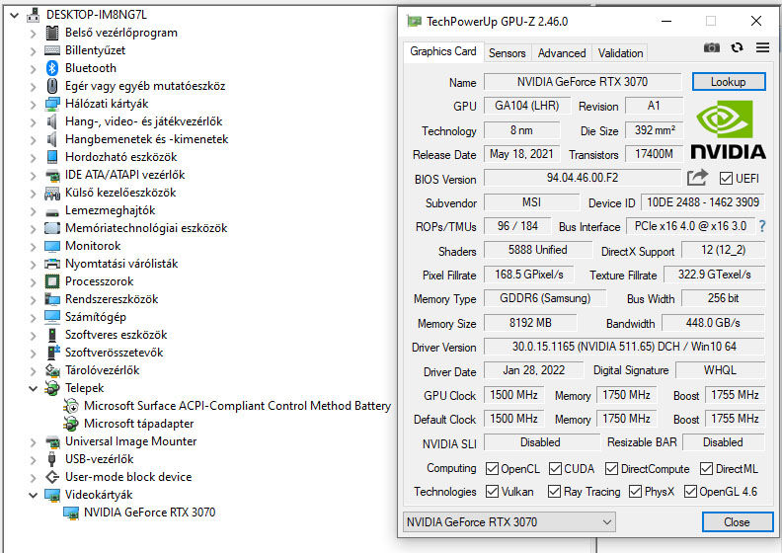Toggle the PhysX checkbox
Viewport: 782px width, 553px height.
click(x=635, y=491)
